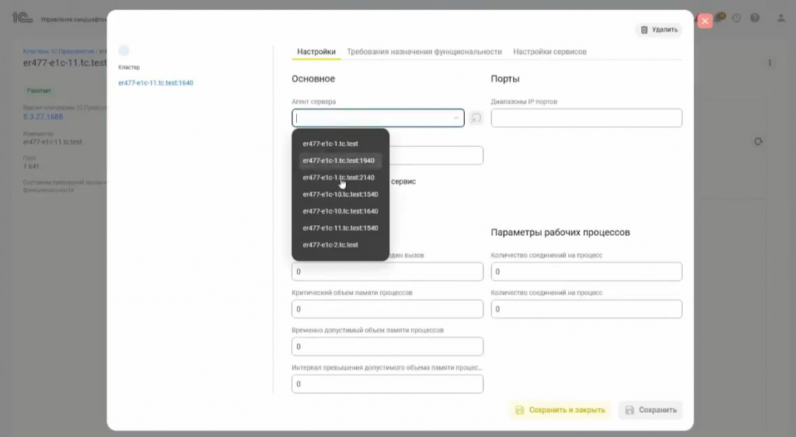This screenshot has height=437, width=796.
Task: Open the user profile icon
Action: click(x=780, y=19)
